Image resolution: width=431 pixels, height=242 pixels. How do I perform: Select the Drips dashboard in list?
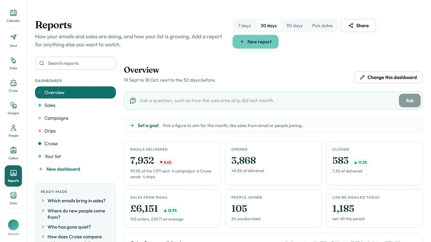(75, 131)
